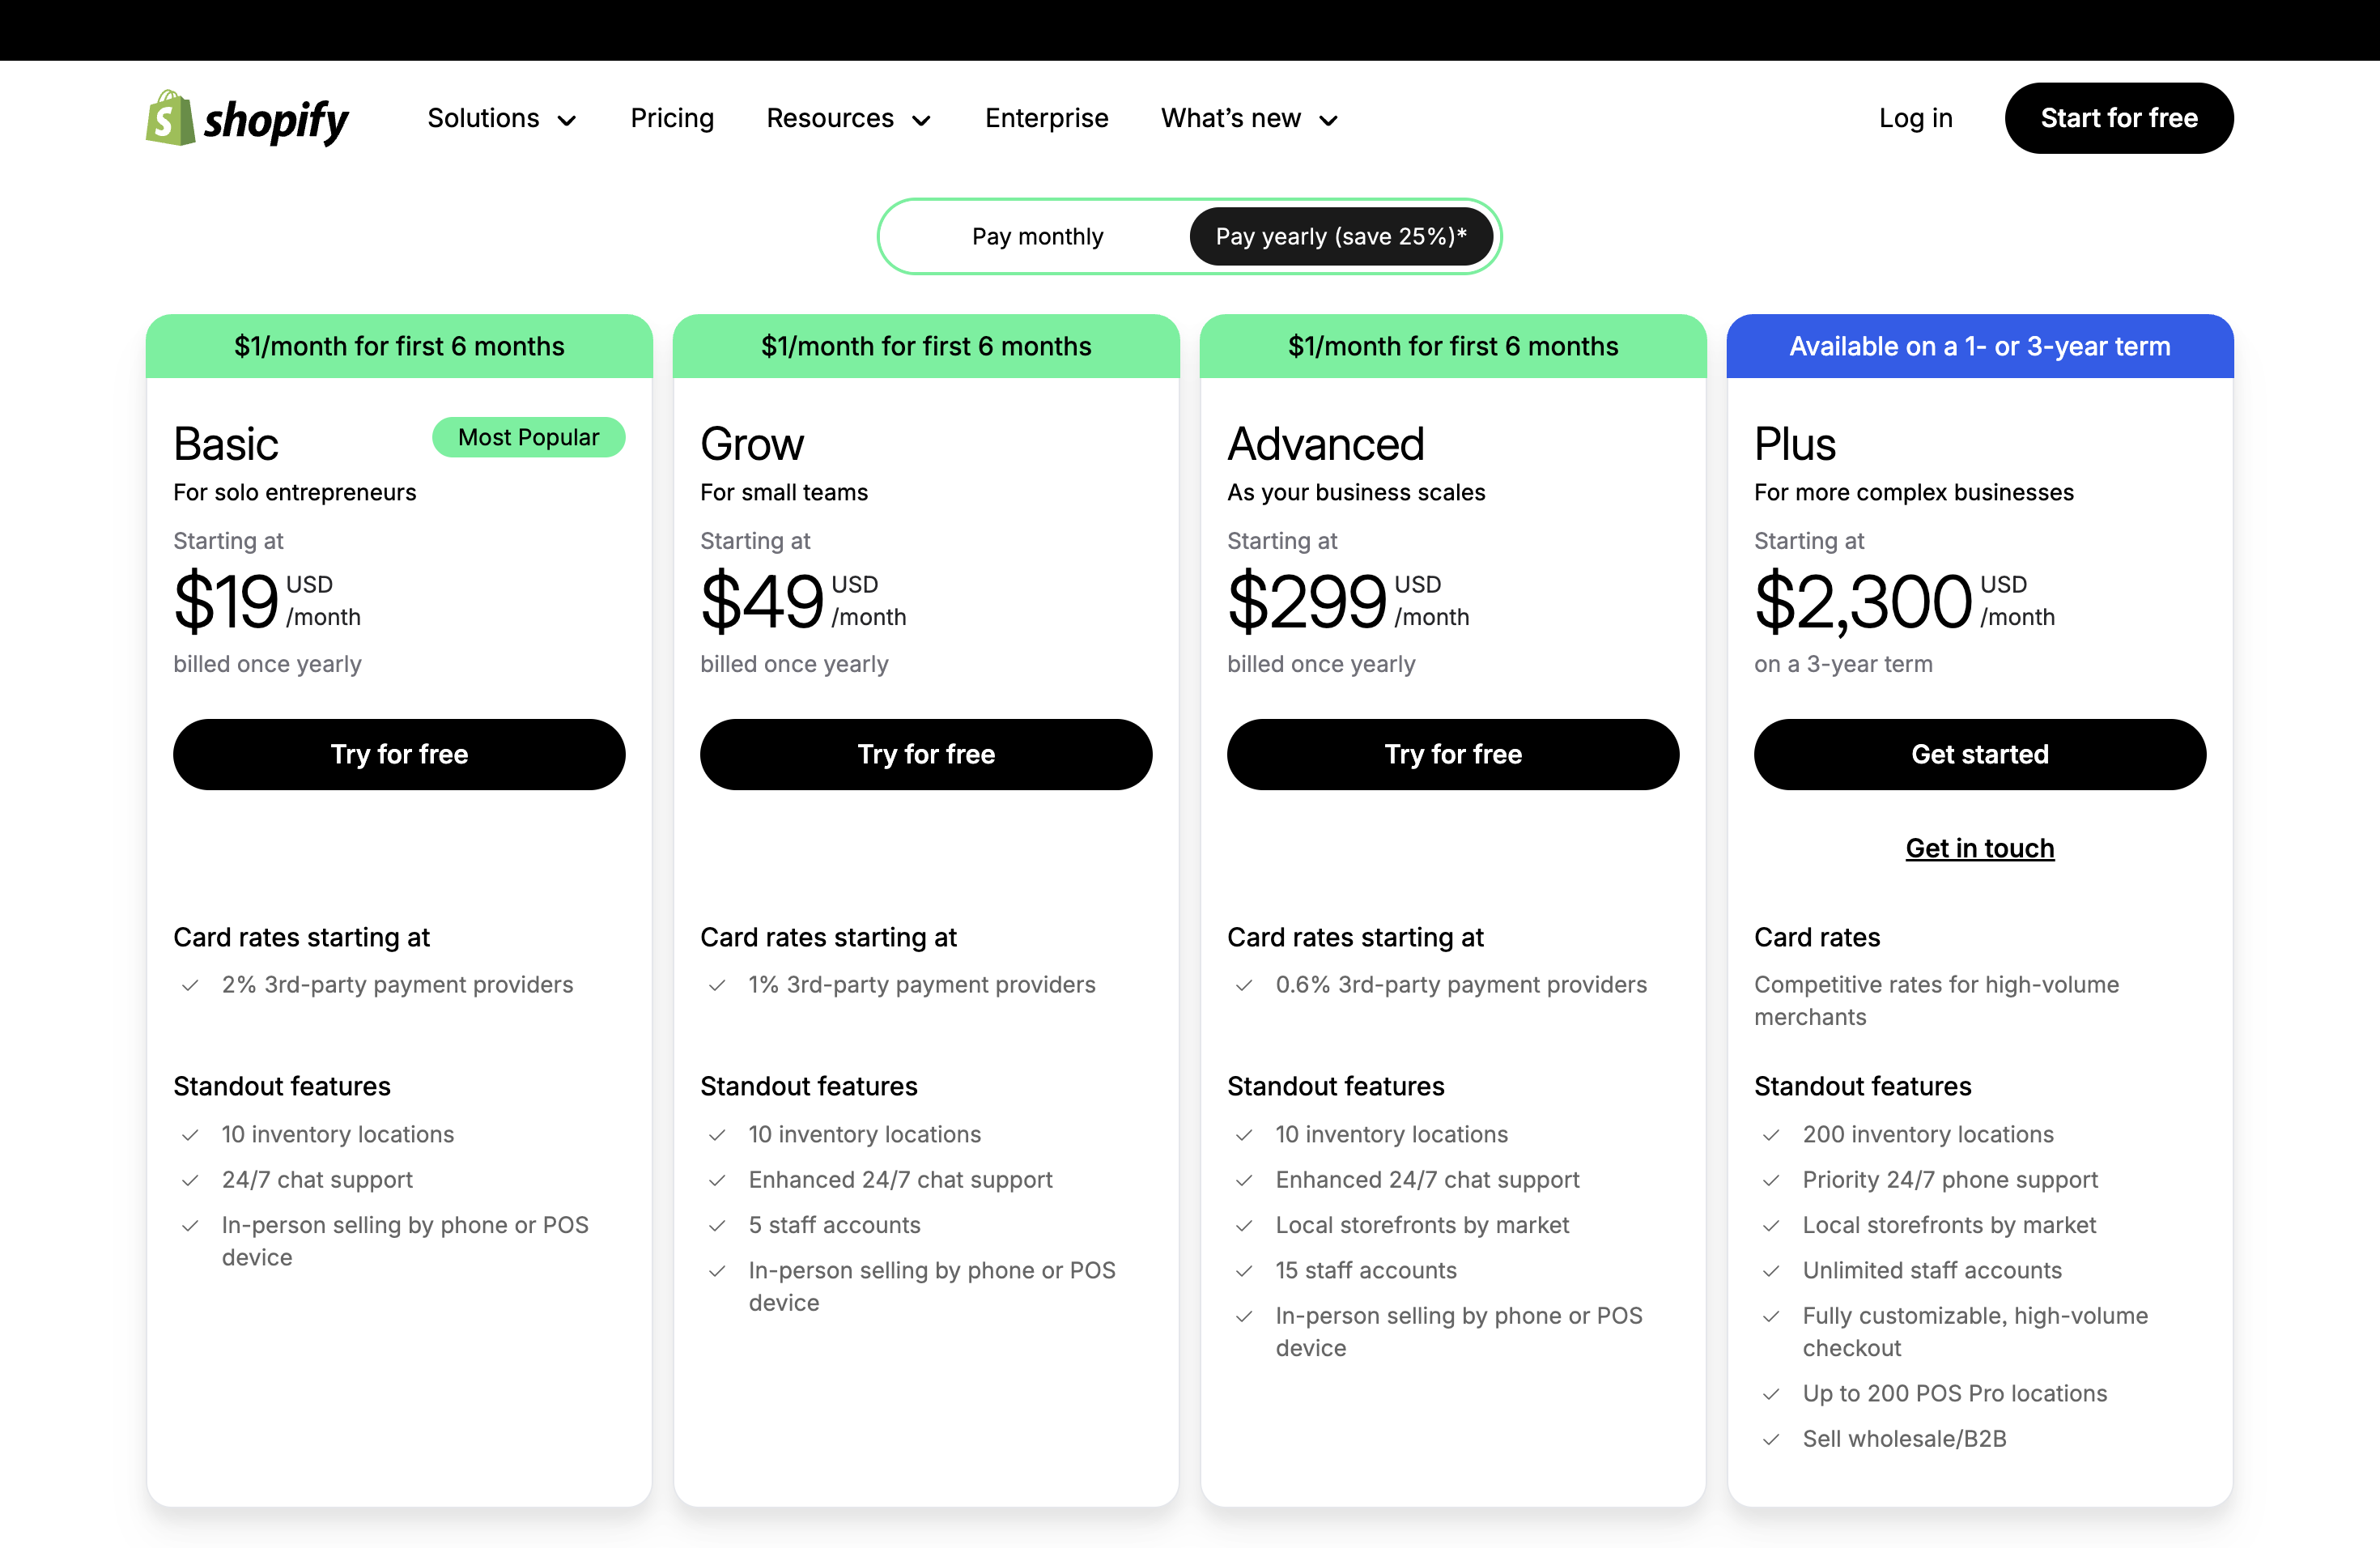This screenshot has width=2380, height=1548.
Task: Click checkmark beside '2% 3rd-party payment providers'
Action: 190,985
